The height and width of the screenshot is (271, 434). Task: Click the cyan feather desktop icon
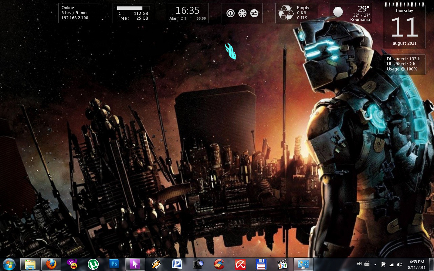click(x=231, y=51)
